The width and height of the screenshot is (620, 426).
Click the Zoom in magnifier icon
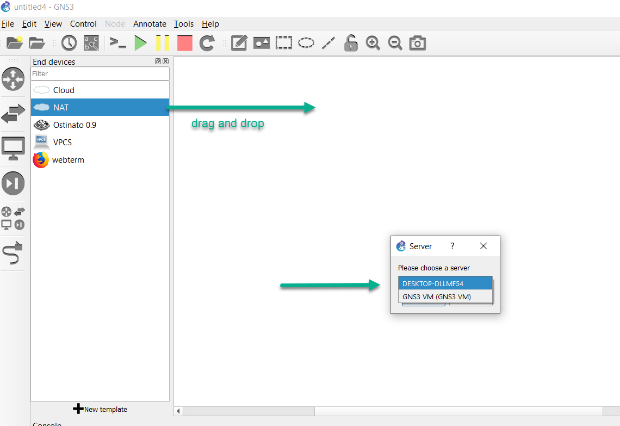pos(373,43)
